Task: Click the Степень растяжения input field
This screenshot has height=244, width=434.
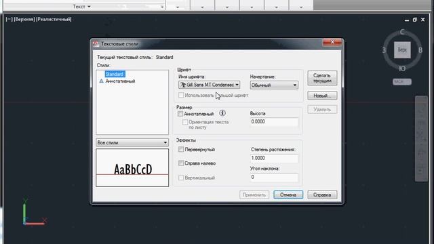Action: (x=274, y=158)
